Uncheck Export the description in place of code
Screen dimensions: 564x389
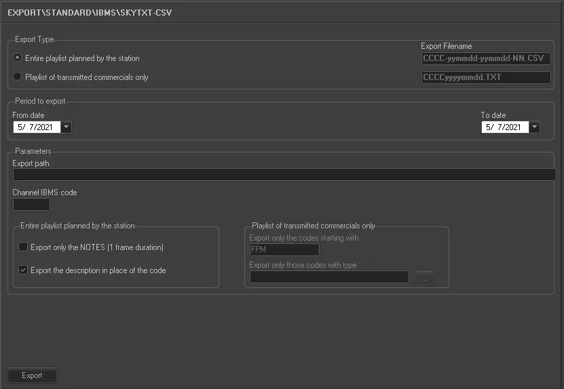point(24,270)
